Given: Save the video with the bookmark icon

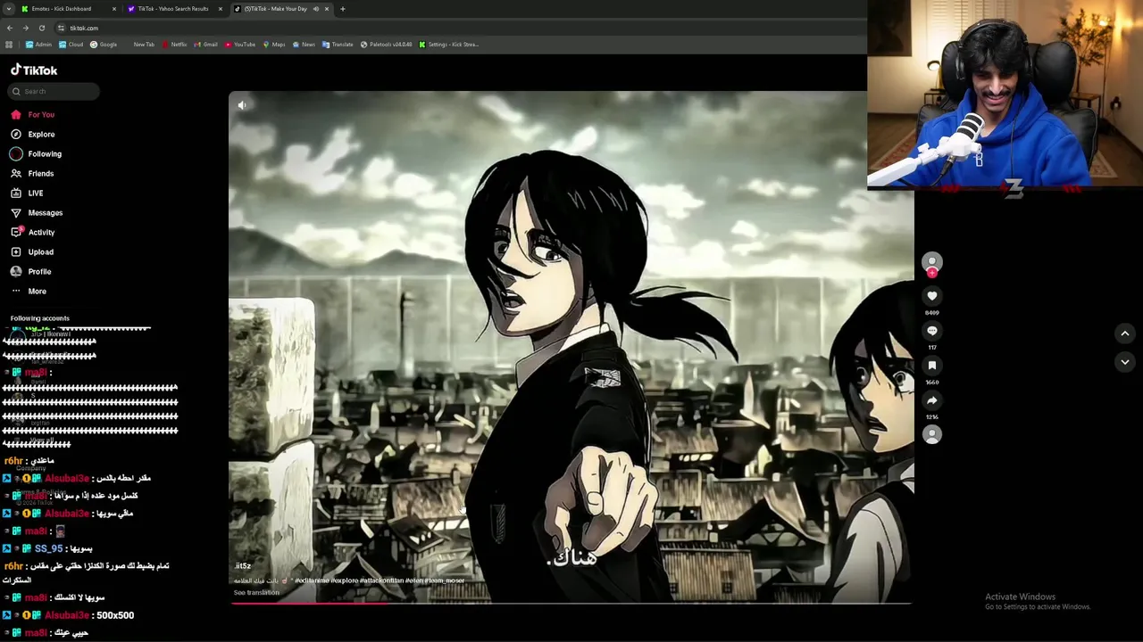Looking at the screenshot, I should pos(931,366).
